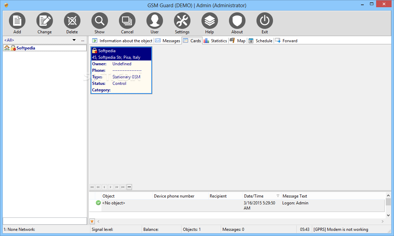Switch to the Forward tab
Screen dimensions: 394x236
tap(286, 41)
